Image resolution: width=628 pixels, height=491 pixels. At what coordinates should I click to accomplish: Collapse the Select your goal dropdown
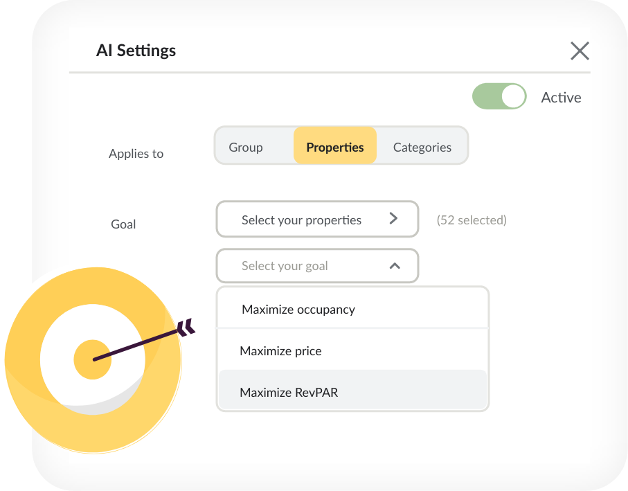(317, 265)
